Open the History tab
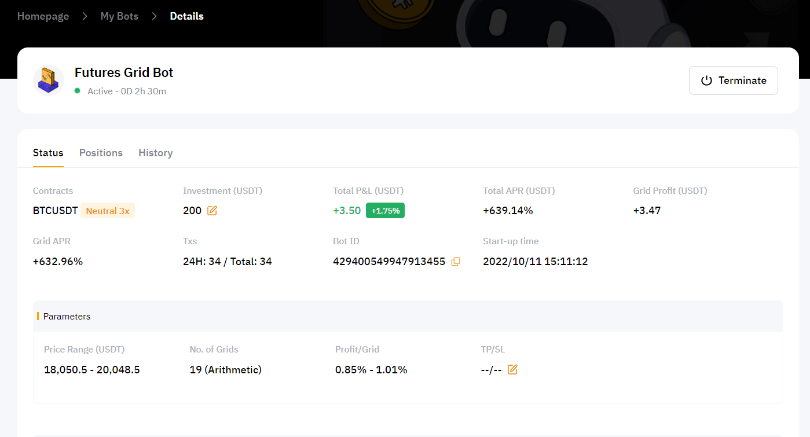Viewport: 810px width, 437px height. click(x=155, y=153)
